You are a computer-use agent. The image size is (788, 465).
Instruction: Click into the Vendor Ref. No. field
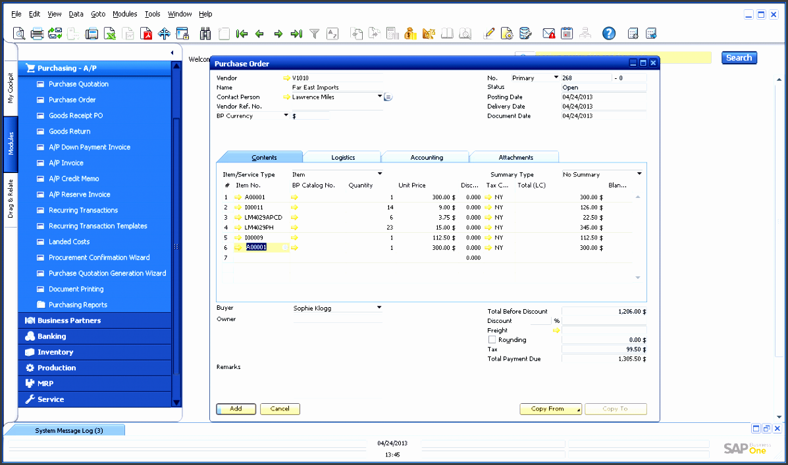337,107
